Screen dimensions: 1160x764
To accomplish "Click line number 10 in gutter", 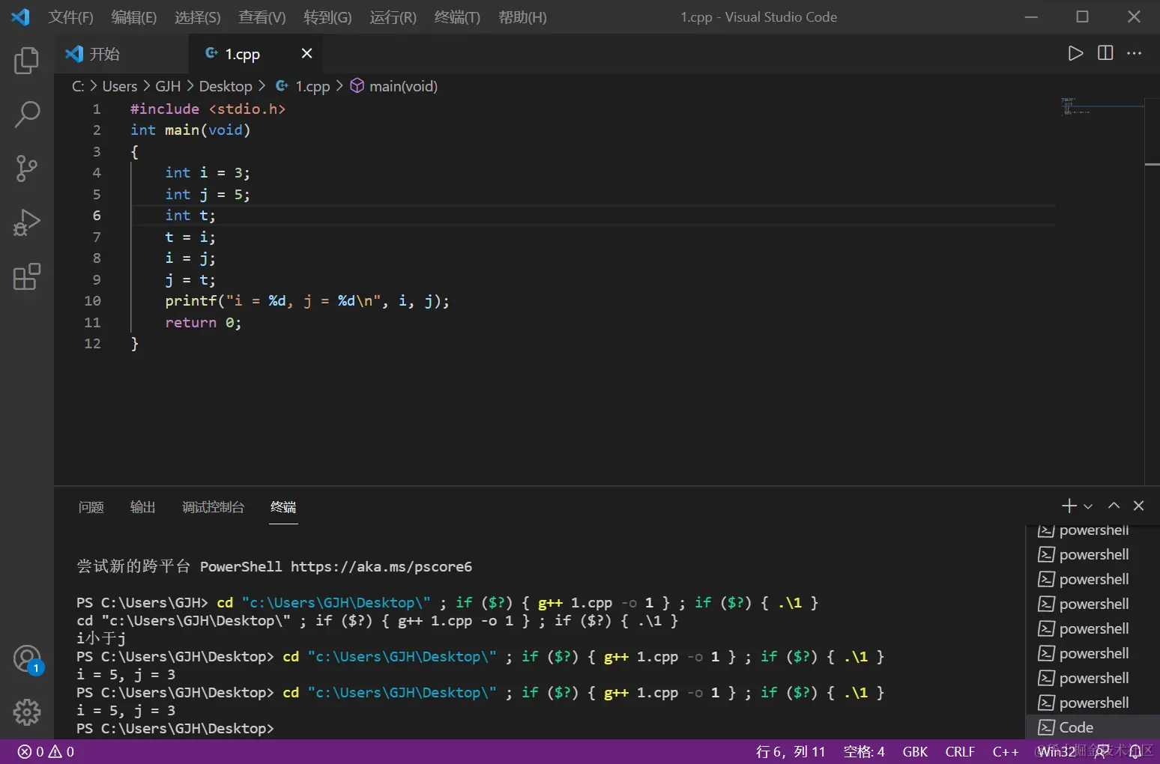I will pyautogui.click(x=92, y=300).
